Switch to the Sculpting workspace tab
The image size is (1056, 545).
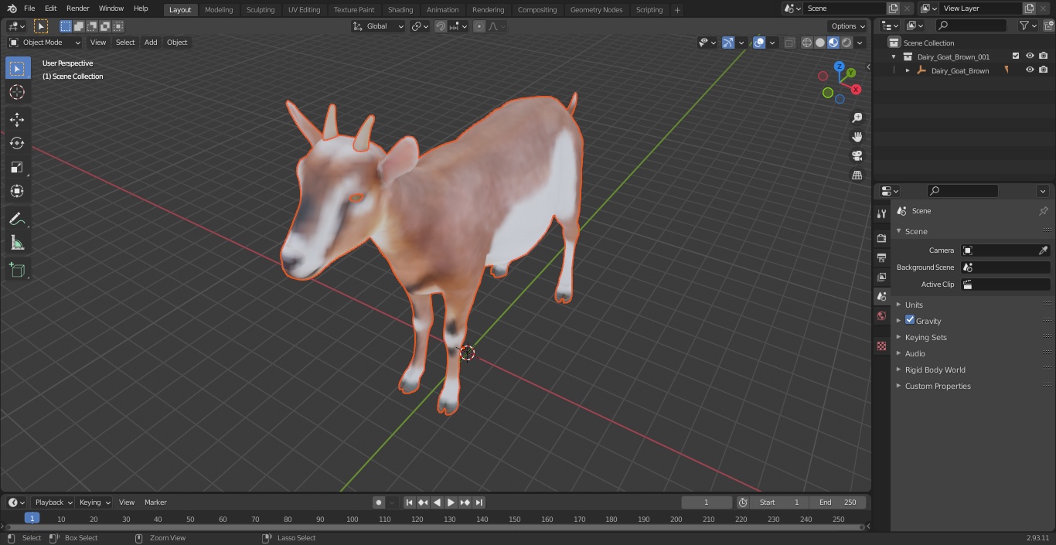[x=261, y=10]
